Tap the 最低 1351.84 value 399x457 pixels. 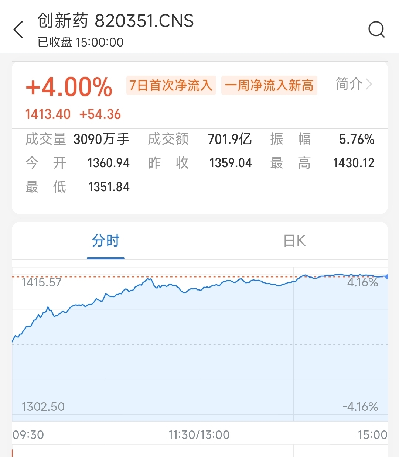(109, 187)
